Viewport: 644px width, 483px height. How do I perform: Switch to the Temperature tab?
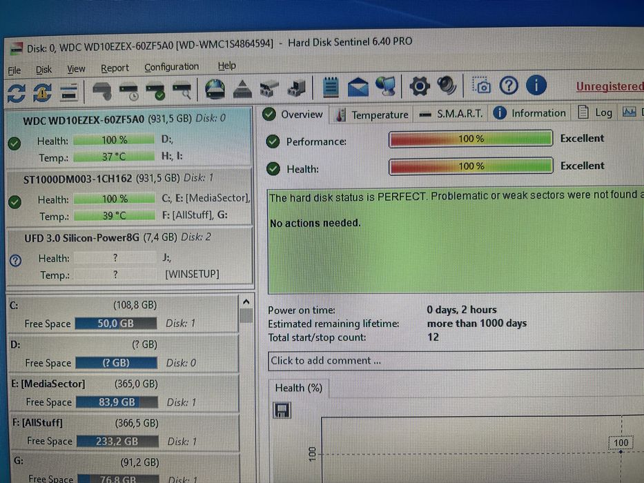tap(371, 115)
